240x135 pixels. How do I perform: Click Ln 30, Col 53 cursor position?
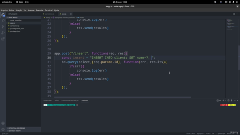coord(190,133)
